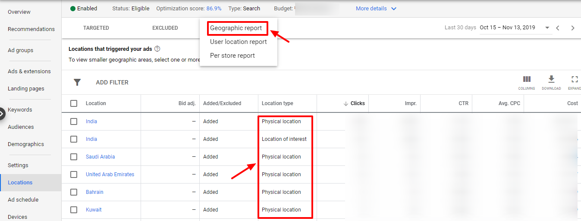Image resolution: width=581 pixels, height=221 pixels.
Task: Toggle the select-all checkbox in the header
Action: [74, 103]
